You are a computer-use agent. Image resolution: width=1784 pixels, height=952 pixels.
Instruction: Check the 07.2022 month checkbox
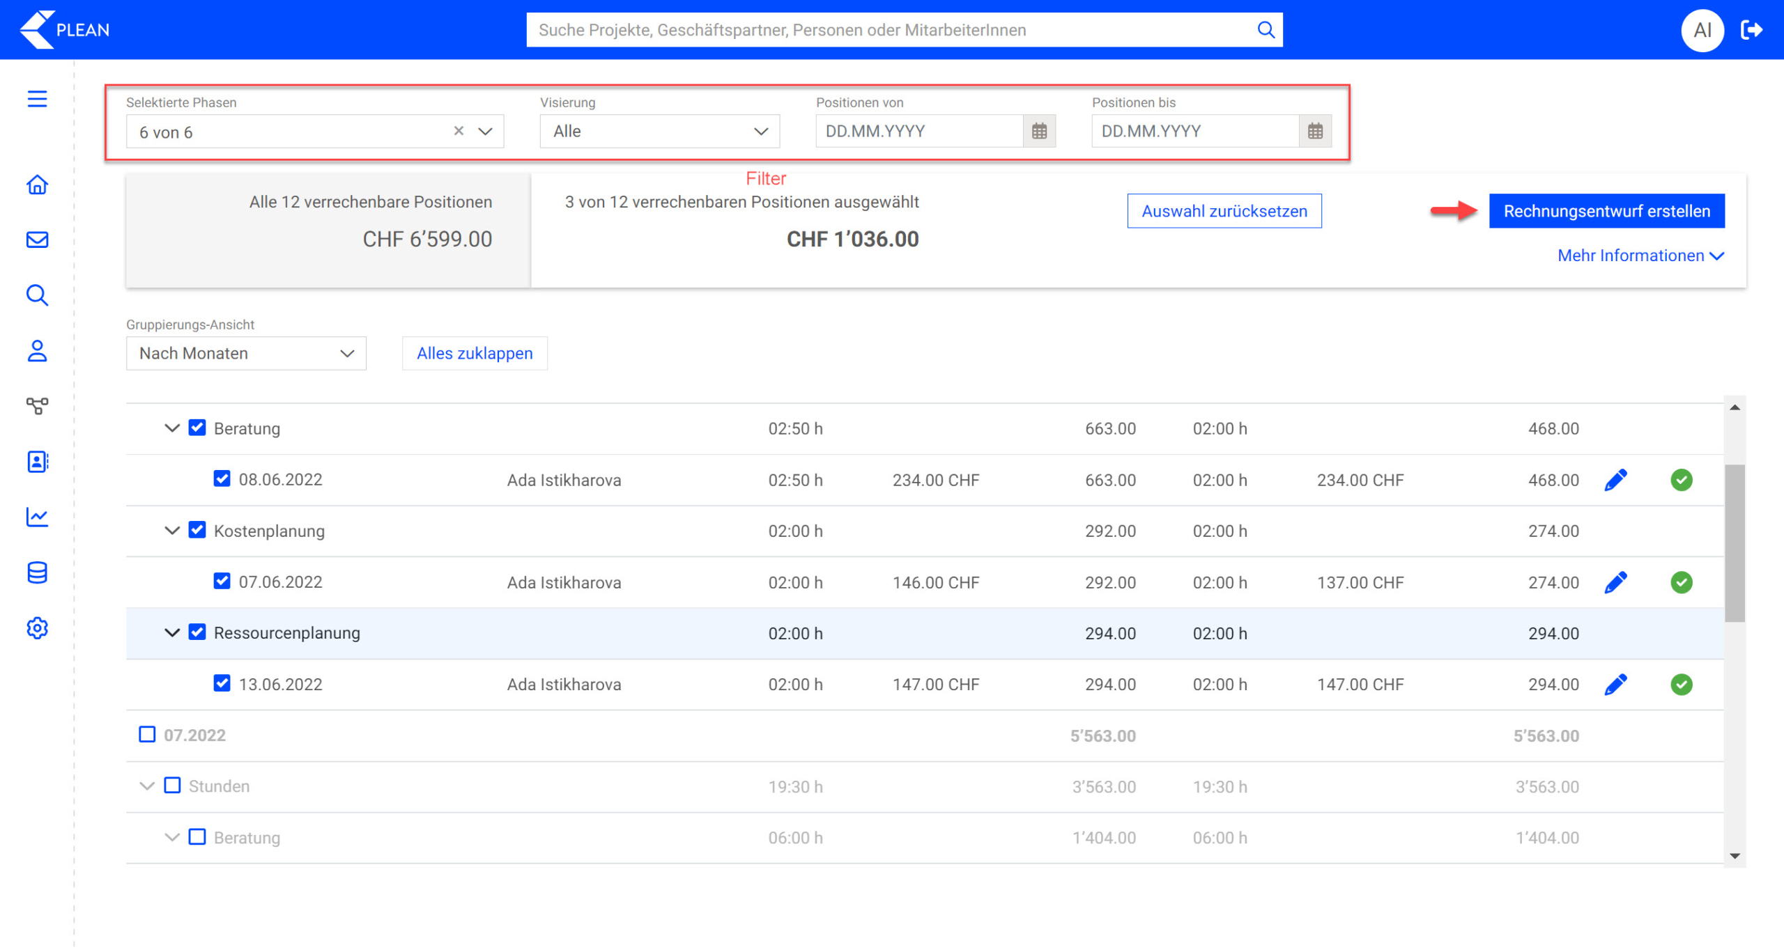pyautogui.click(x=147, y=735)
